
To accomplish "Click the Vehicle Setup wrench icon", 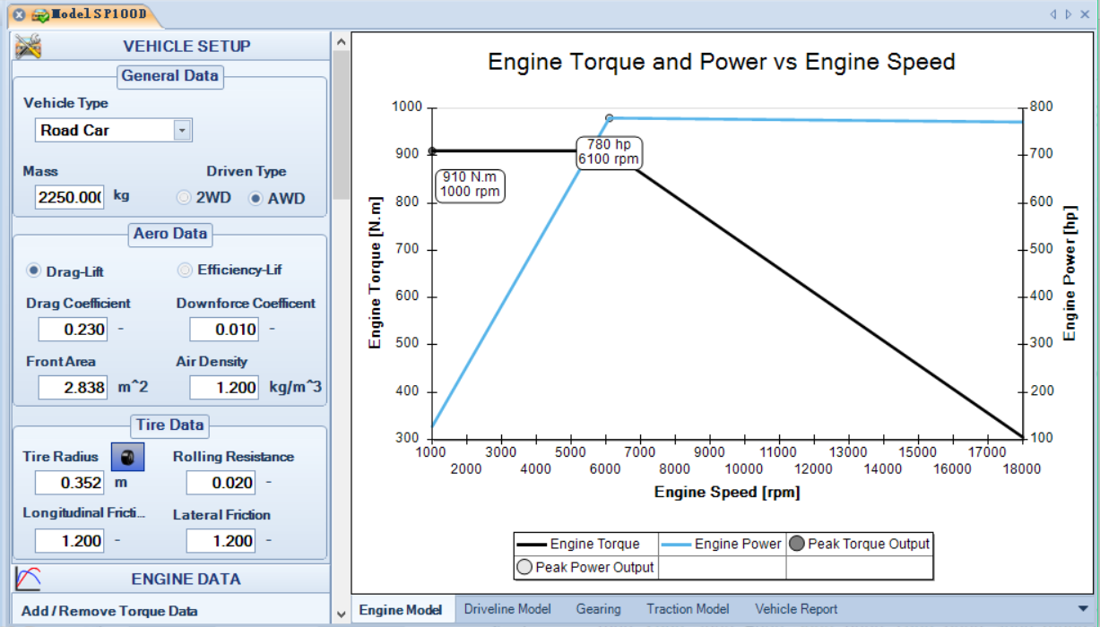I will coord(28,46).
